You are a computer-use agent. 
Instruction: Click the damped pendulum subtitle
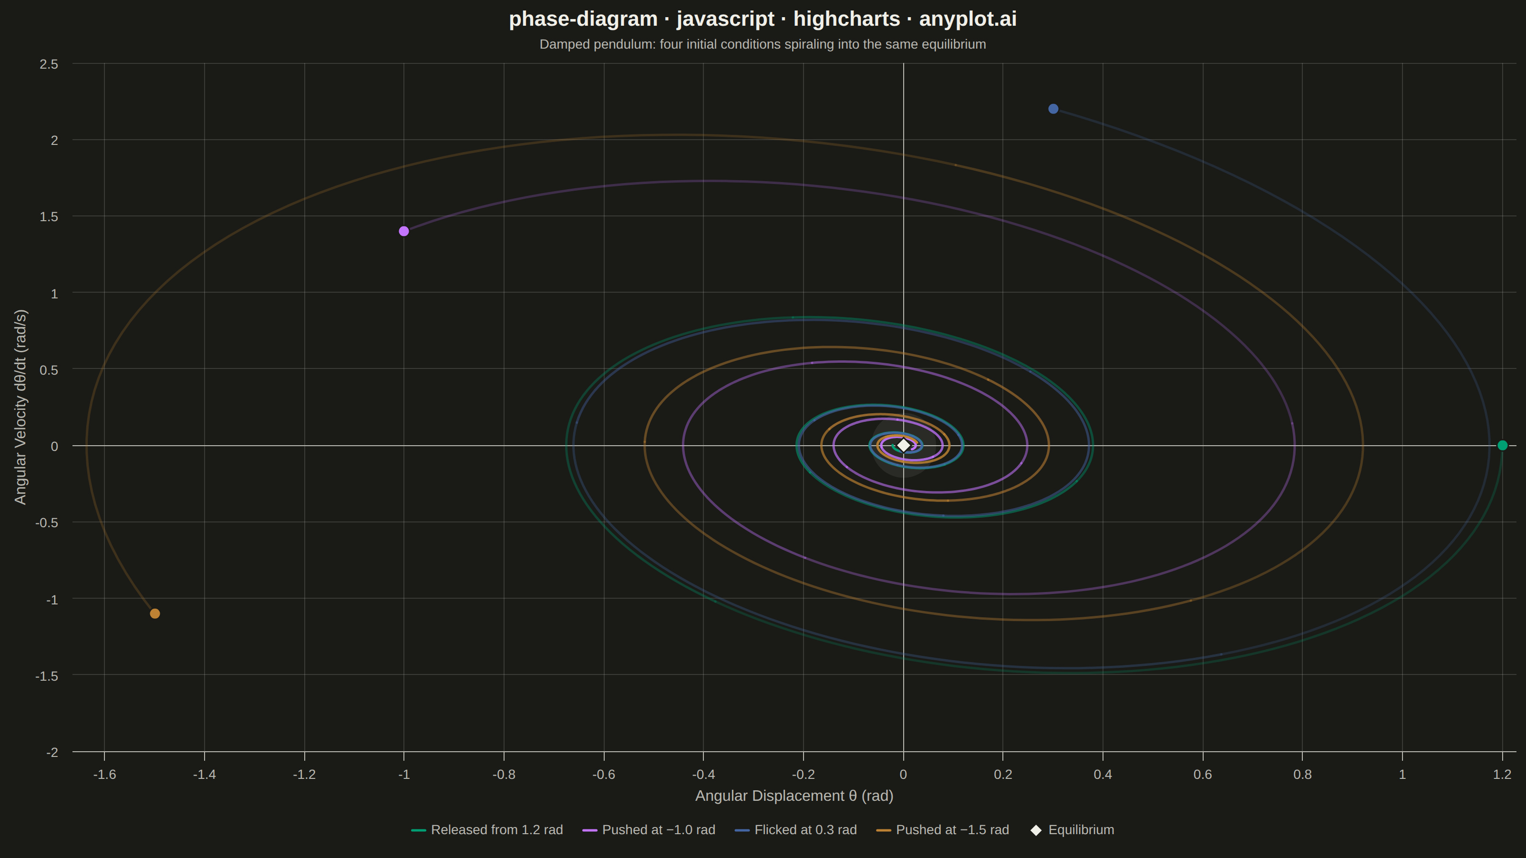763,44
